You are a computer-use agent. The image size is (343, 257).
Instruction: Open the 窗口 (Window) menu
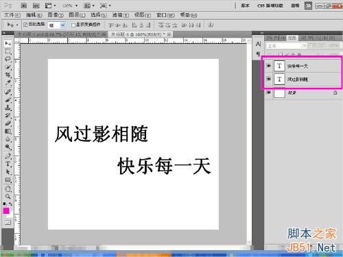tap(165, 15)
